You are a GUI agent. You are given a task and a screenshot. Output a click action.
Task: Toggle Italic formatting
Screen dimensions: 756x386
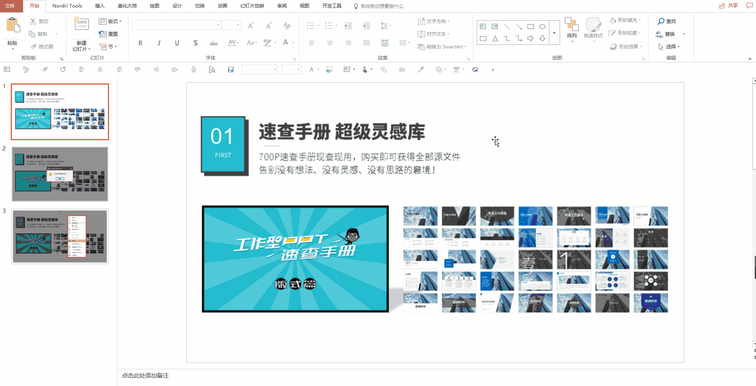(x=159, y=43)
